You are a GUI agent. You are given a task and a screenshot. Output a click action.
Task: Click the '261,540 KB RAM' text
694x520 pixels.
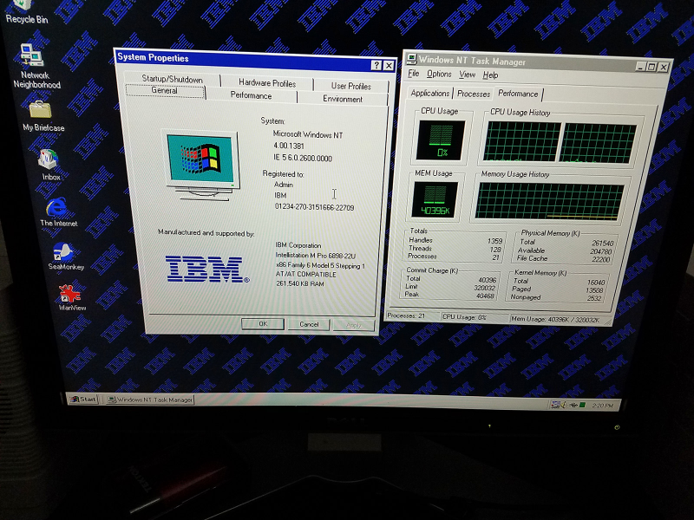click(x=299, y=283)
